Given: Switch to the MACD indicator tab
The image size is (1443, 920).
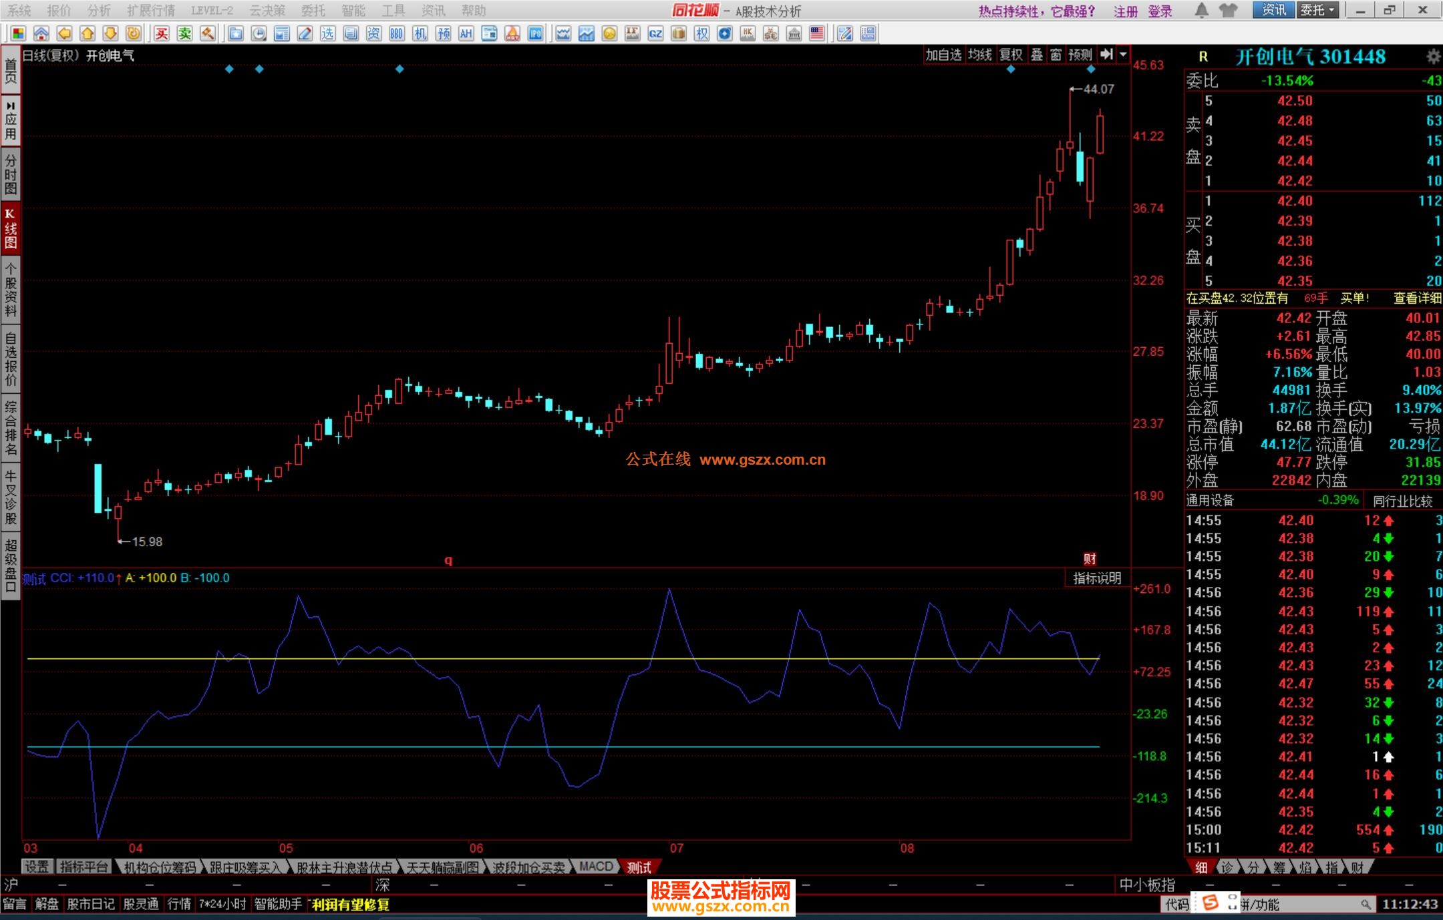Looking at the screenshot, I should click(596, 867).
